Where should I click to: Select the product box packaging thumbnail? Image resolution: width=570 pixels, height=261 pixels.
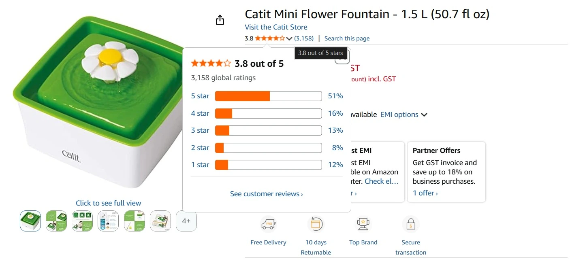[x=160, y=221]
